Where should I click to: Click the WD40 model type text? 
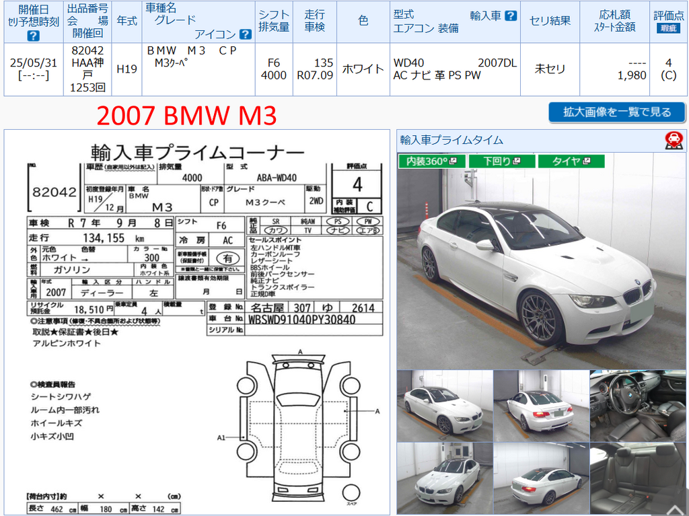[x=408, y=63]
